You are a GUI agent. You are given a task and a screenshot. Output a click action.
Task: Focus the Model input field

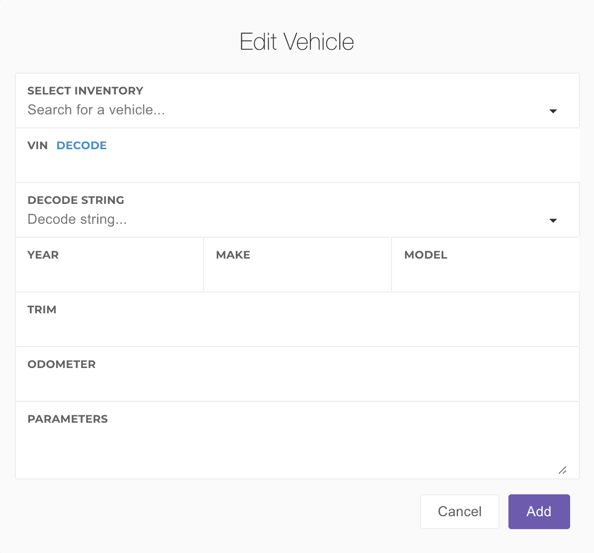pos(485,275)
